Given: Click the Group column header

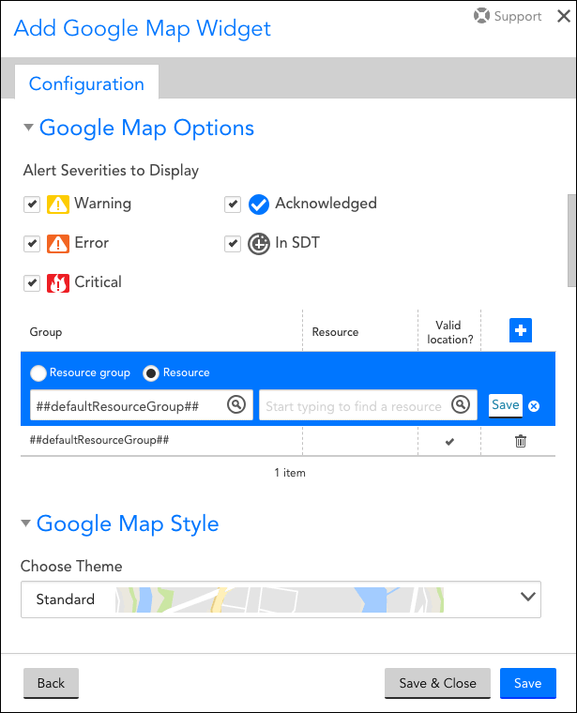Looking at the screenshot, I should click(x=45, y=332).
